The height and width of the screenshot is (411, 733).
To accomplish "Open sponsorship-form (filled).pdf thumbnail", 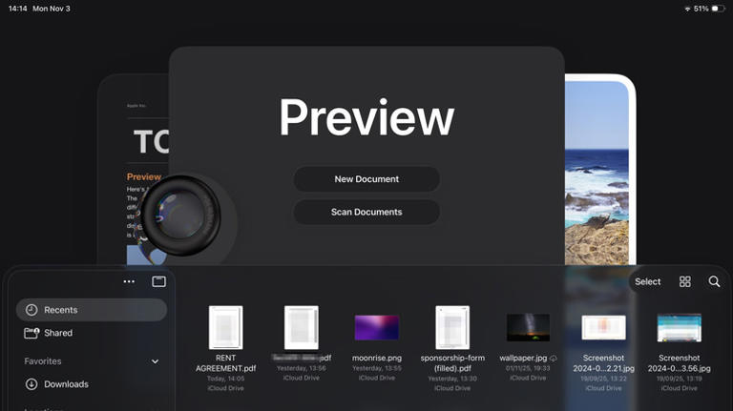I will click(452, 327).
